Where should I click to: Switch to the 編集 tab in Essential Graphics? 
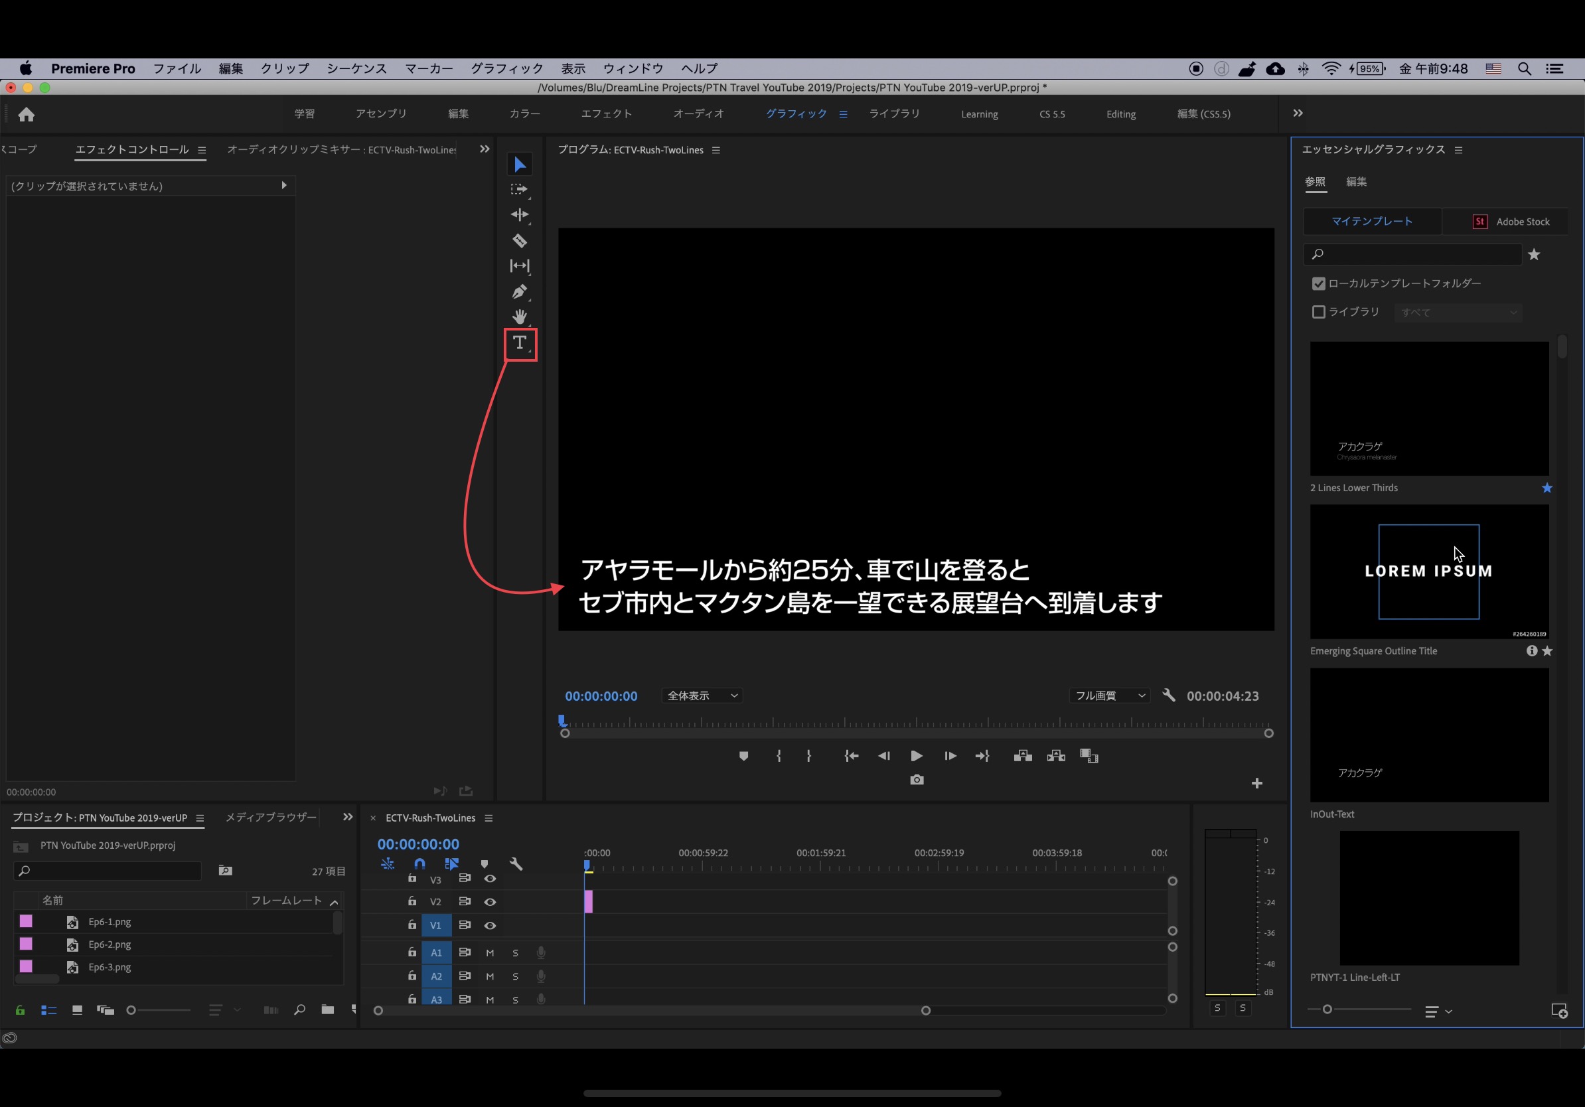click(x=1356, y=181)
